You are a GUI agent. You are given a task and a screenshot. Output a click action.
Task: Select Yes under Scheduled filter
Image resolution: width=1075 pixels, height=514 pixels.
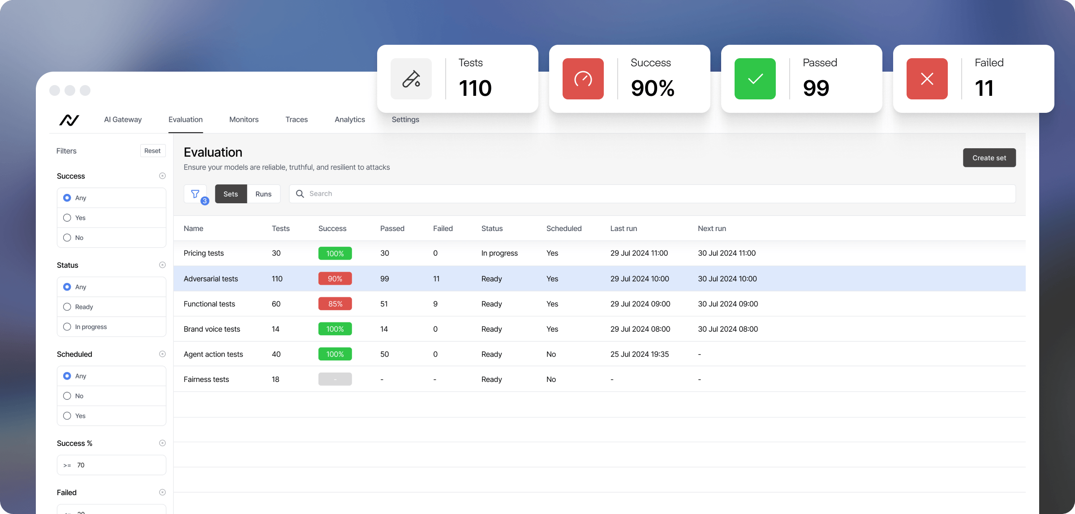tap(112, 416)
